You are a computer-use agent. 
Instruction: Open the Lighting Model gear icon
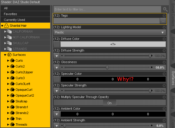coord(164,27)
